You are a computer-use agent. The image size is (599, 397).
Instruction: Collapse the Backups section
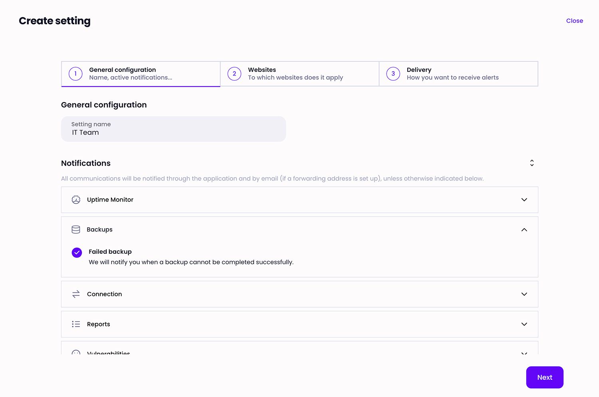coord(524,230)
